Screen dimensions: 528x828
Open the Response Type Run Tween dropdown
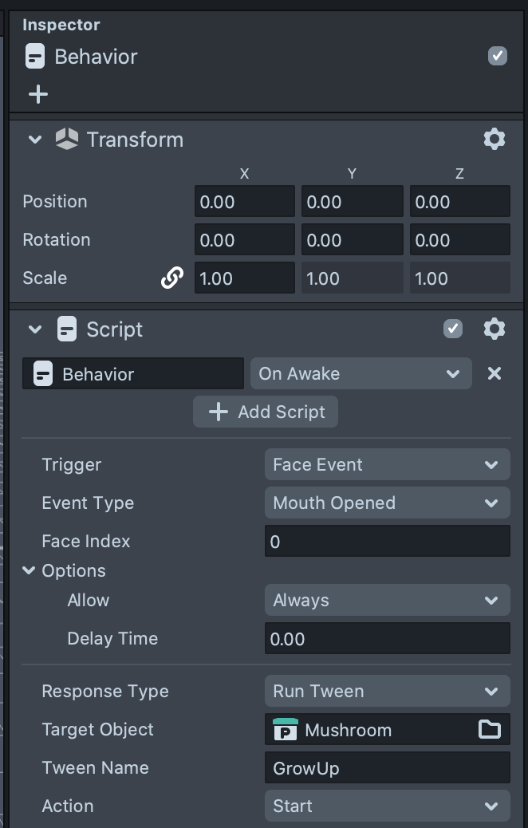point(387,691)
